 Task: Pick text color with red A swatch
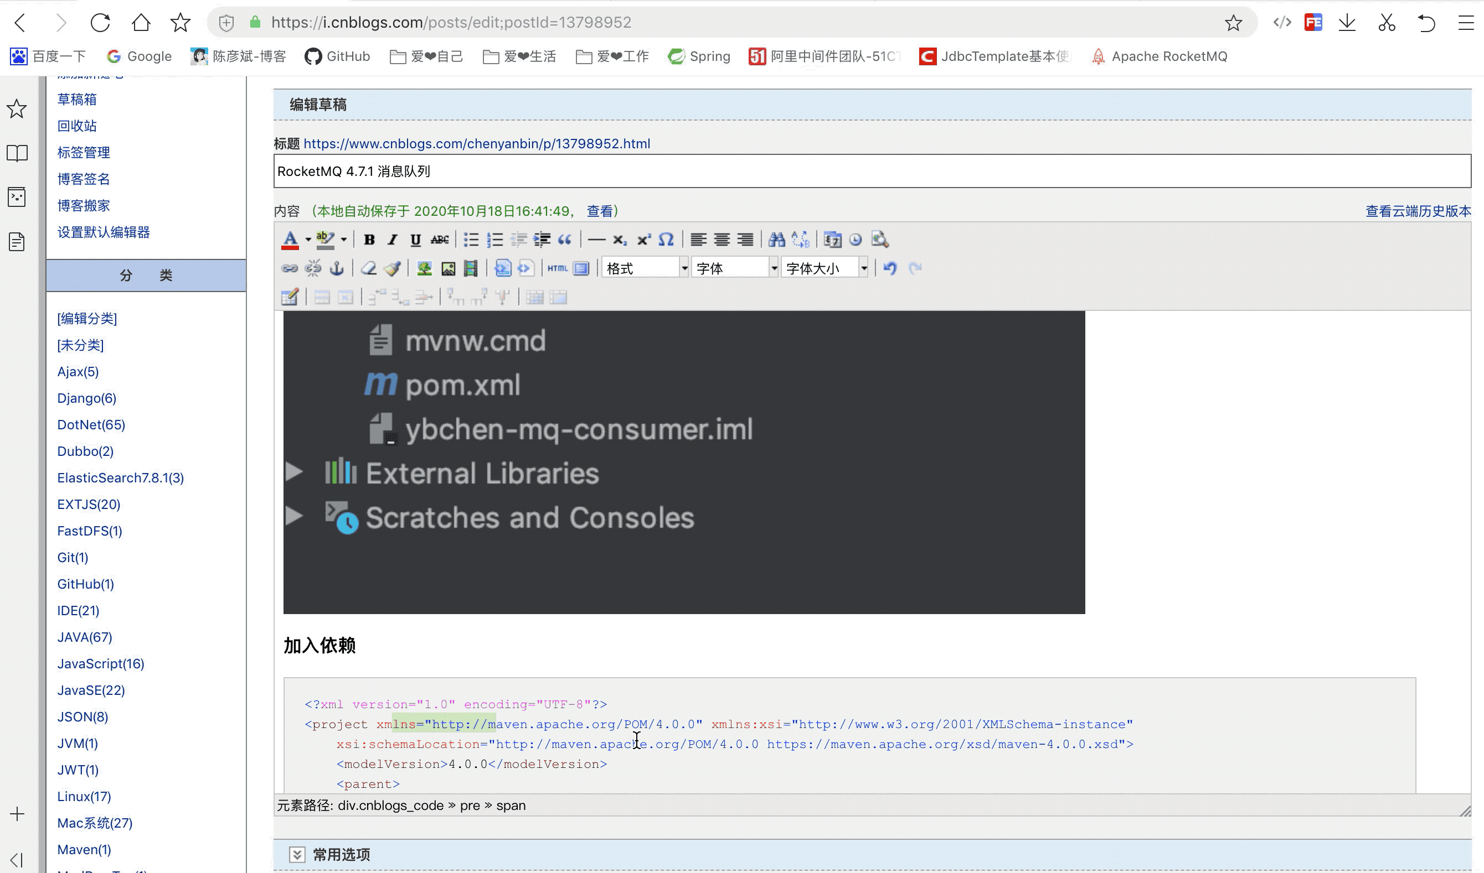point(290,240)
